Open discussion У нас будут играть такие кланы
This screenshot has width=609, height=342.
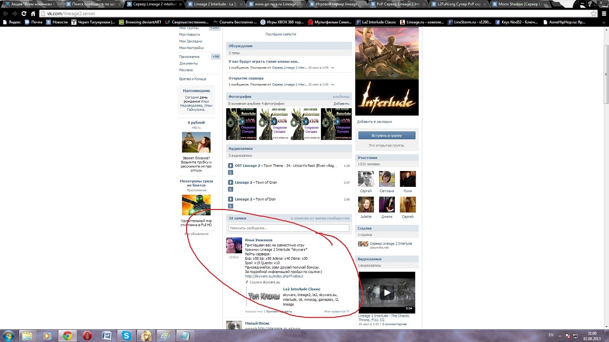pyautogui.click(x=264, y=61)
